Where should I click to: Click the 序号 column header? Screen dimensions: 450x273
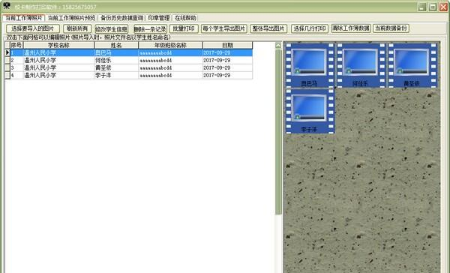pos(16,45)
